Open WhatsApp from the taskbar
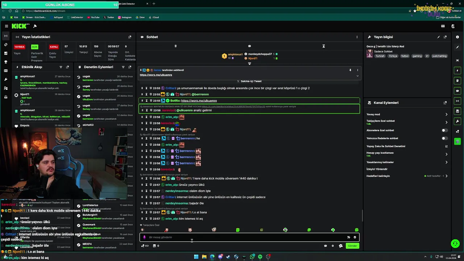Viewport: 464px width, 261px height. [252, 257]
